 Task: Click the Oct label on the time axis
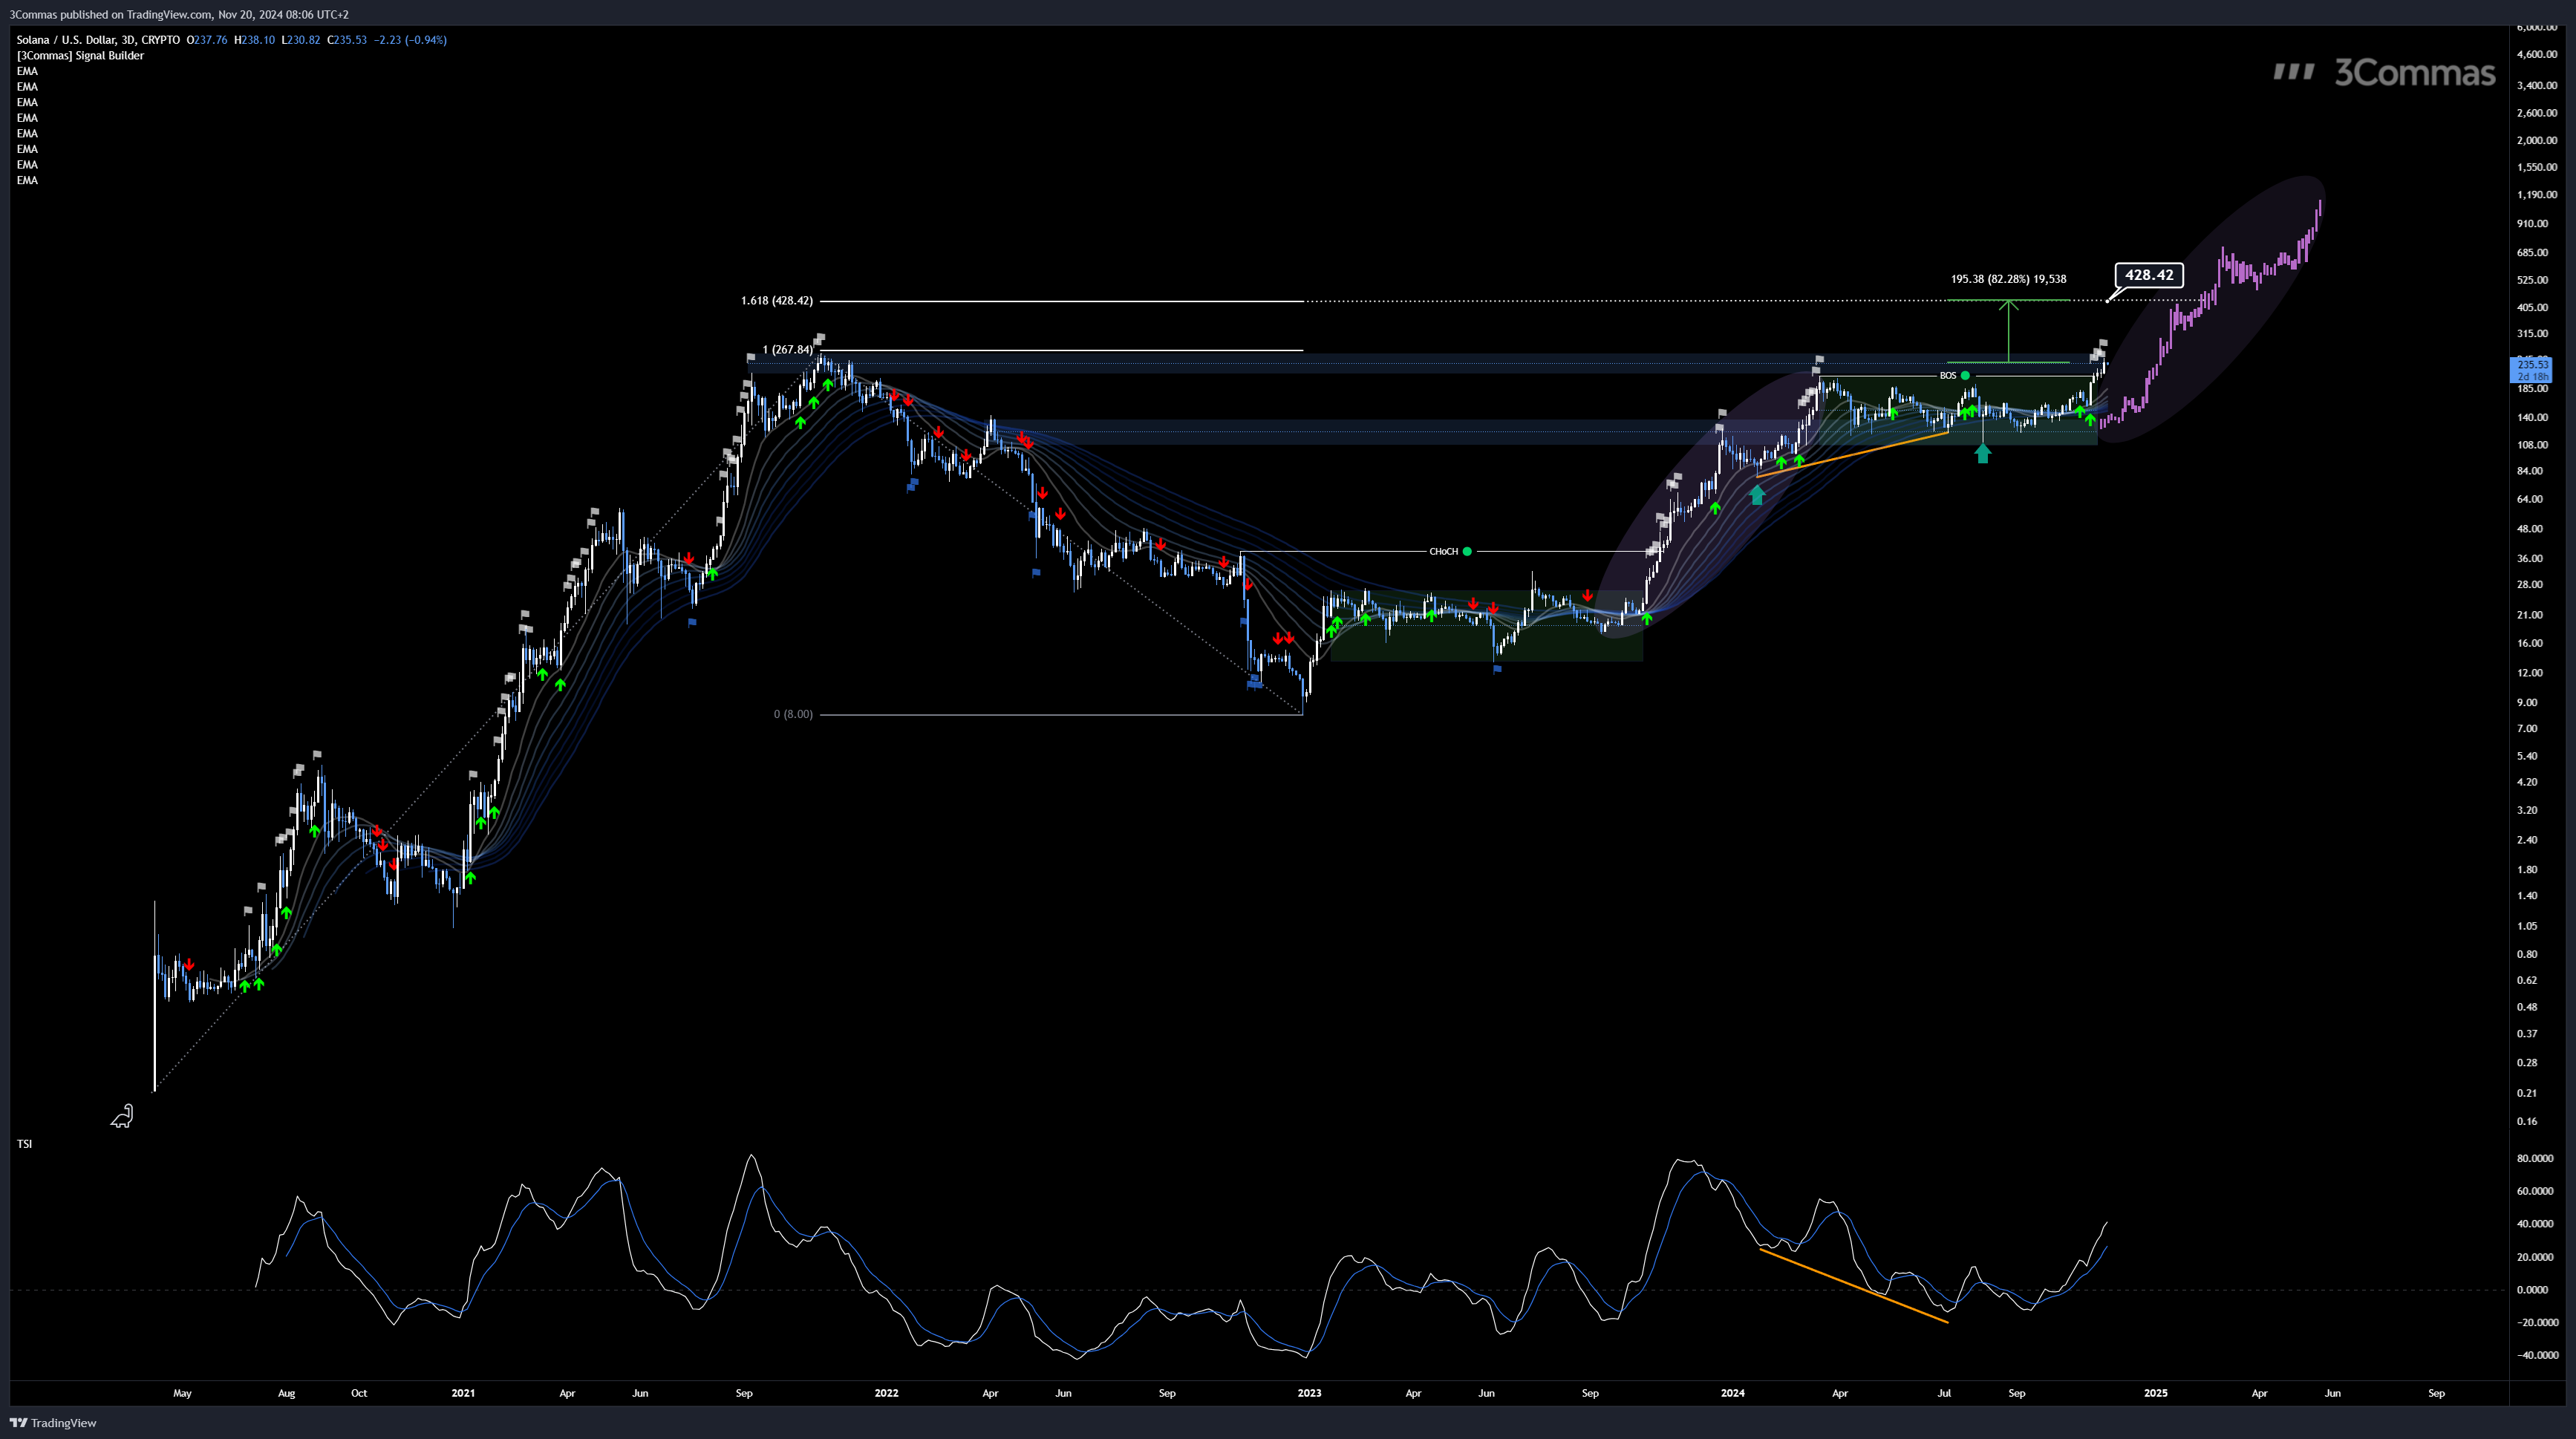pos(359,1393)
